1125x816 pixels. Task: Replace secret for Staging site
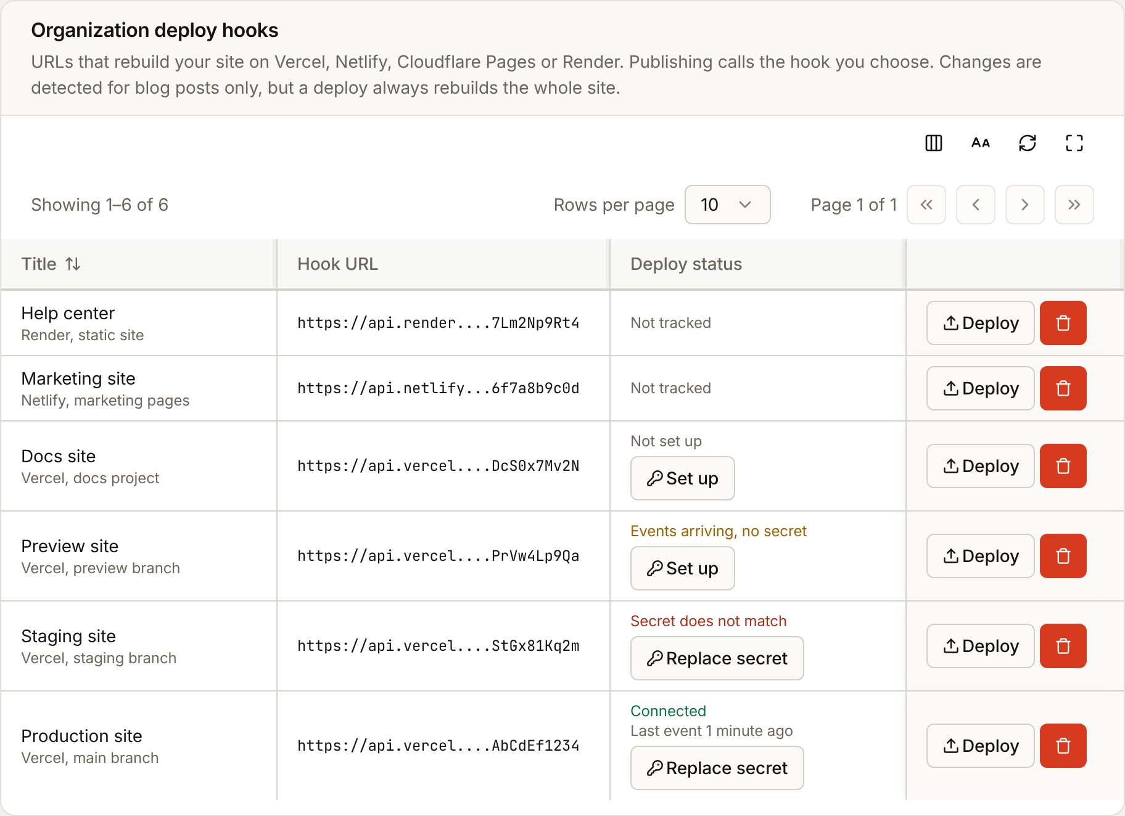717,658
